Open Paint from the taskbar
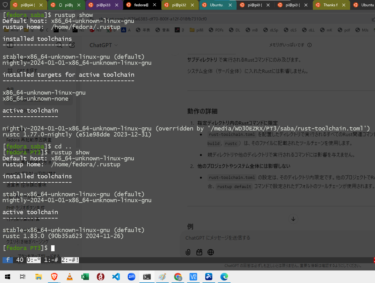This screenshot has width=375, height=283. 162,277
